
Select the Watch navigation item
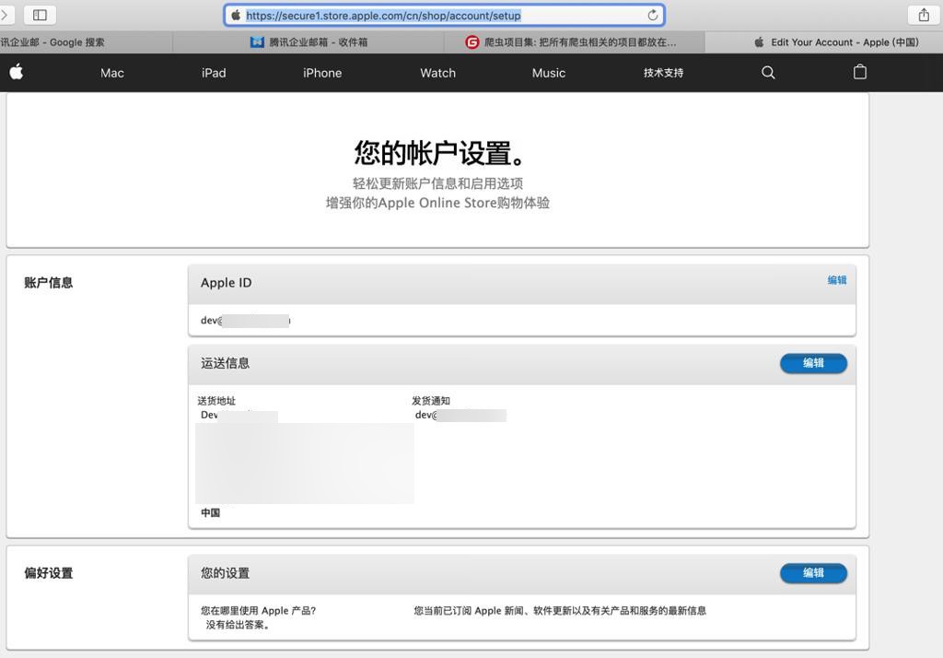pos(437,73)
